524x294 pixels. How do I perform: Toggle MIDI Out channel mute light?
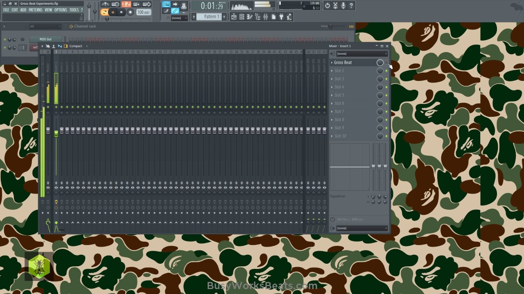tap(5, 40)
